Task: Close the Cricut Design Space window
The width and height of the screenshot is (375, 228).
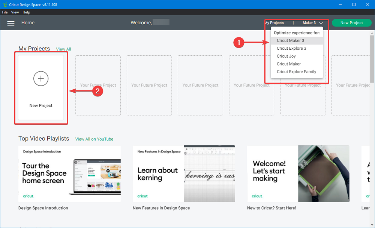Action: [368, 4]
